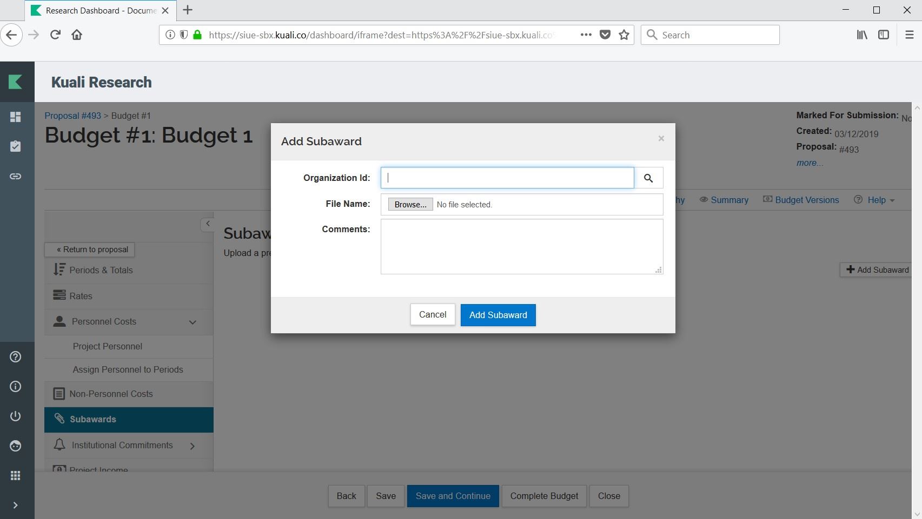
Task: Expand the Institutional Commitments section
Action: (193, 446)
